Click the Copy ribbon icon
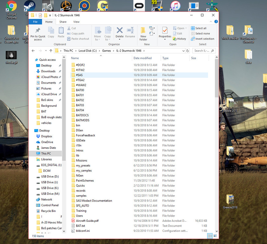The image size is (267, 244). pyautogui.click(x=51, y=30)
